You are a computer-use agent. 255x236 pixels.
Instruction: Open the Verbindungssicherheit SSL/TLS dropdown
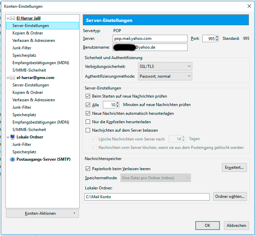(165, 67)
